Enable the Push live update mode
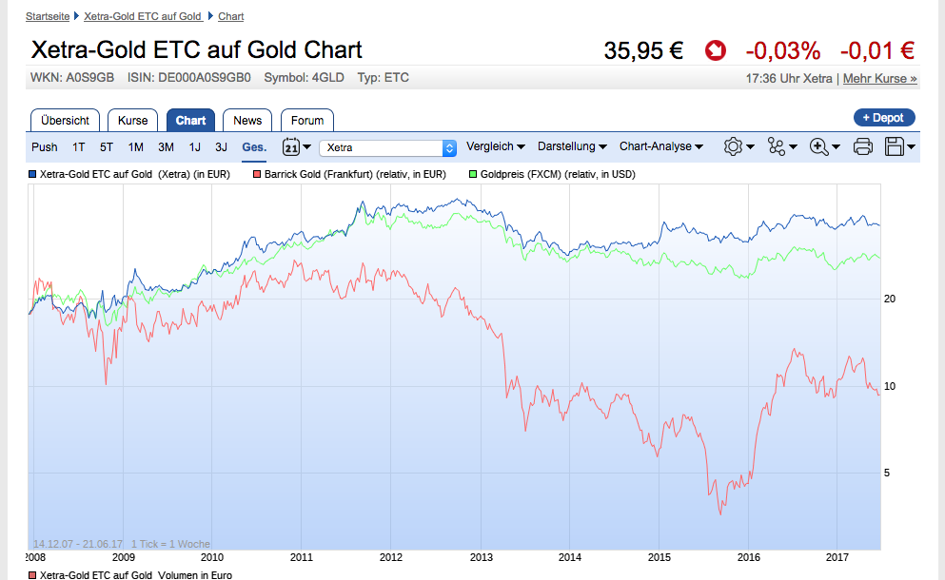 coord(45,146)
